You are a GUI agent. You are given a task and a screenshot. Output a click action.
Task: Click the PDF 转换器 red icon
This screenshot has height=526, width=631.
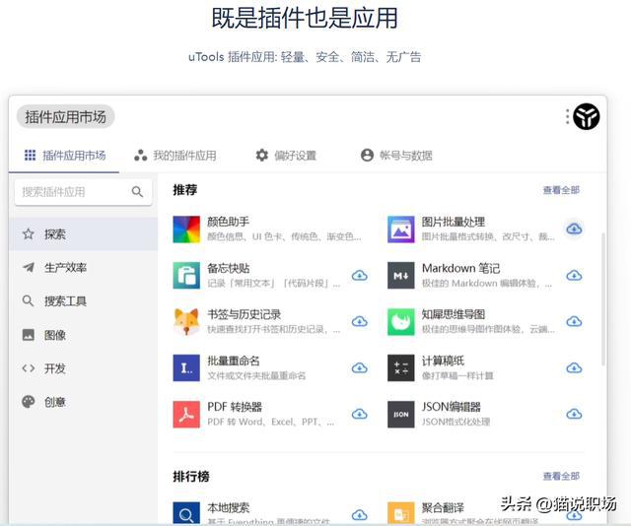click(186, 414)
